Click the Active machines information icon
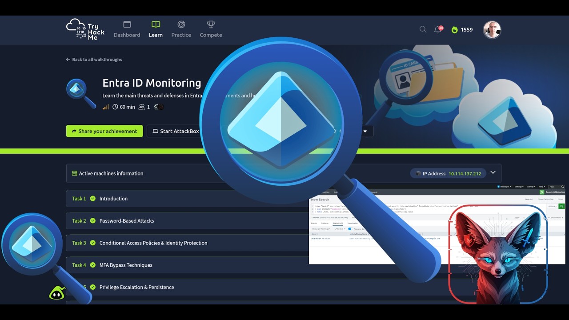The height and width of the screenshot is (320, 569). click(x=75, y=173)
